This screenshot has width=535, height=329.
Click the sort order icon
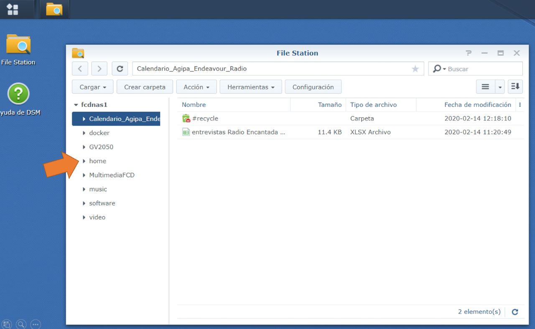(x=515, y=87)
